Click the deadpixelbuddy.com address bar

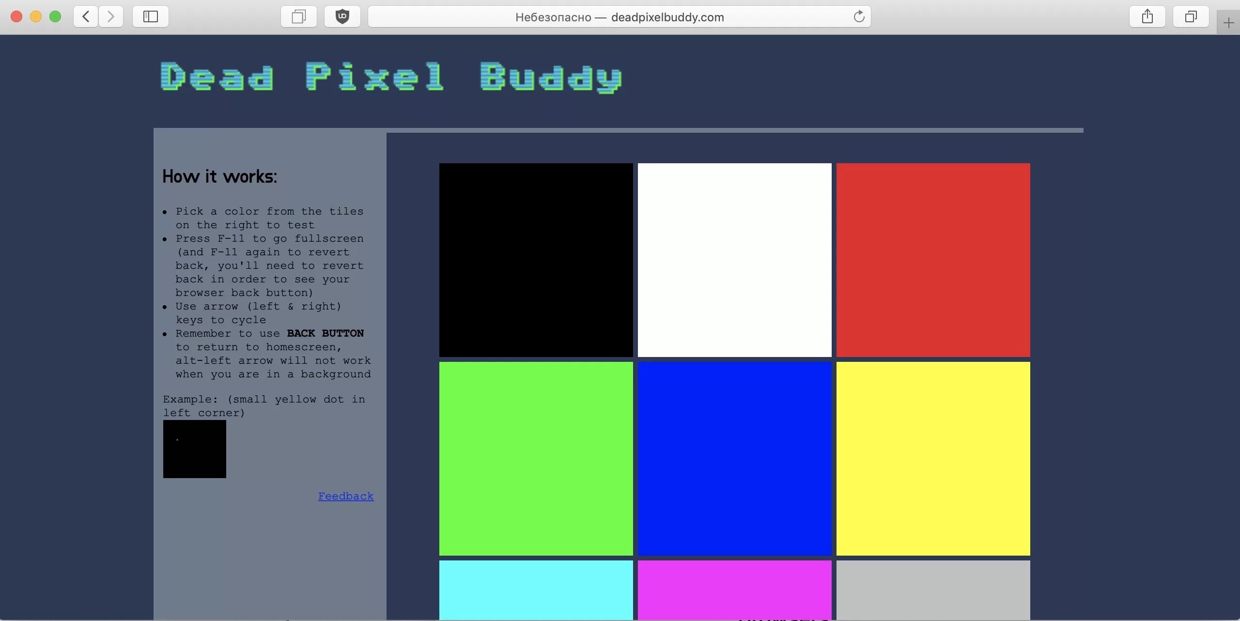coord(620,16)
